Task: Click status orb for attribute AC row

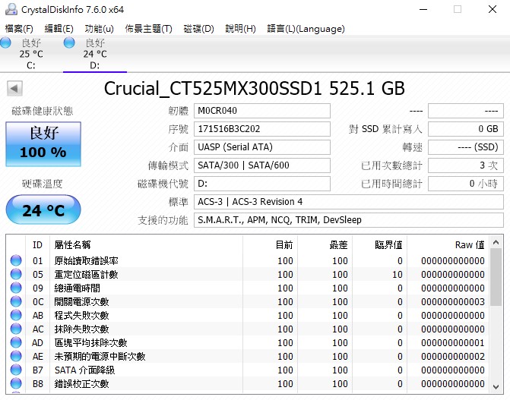Action: (16, 329)
